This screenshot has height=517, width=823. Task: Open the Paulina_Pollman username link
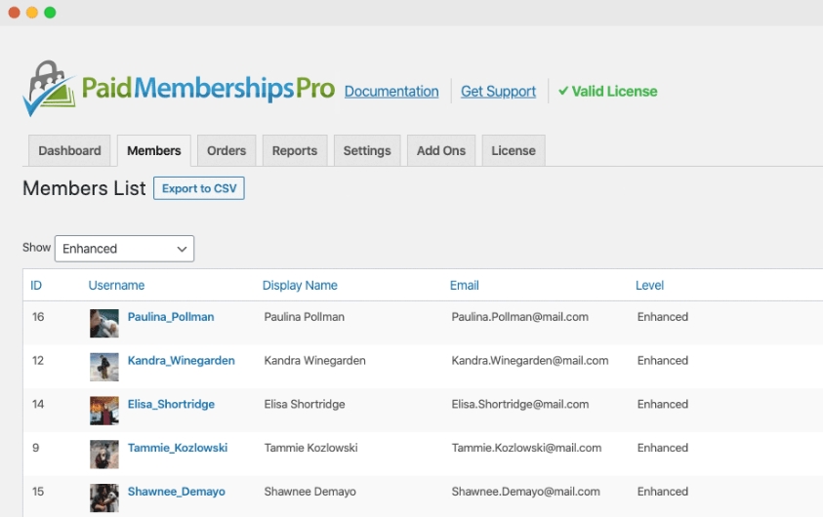(171, 317)
